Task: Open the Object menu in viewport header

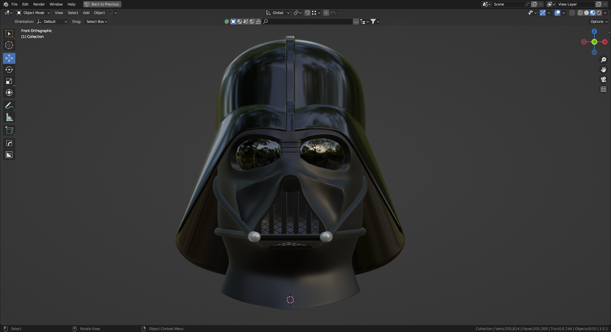Action: [99, 13]
